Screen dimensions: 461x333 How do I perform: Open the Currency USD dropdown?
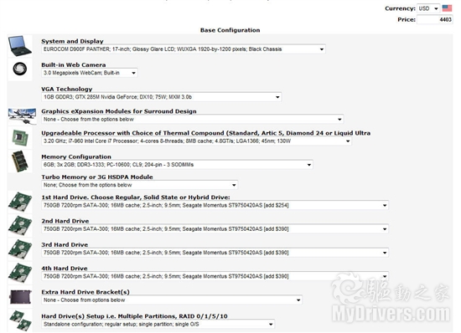428,8
